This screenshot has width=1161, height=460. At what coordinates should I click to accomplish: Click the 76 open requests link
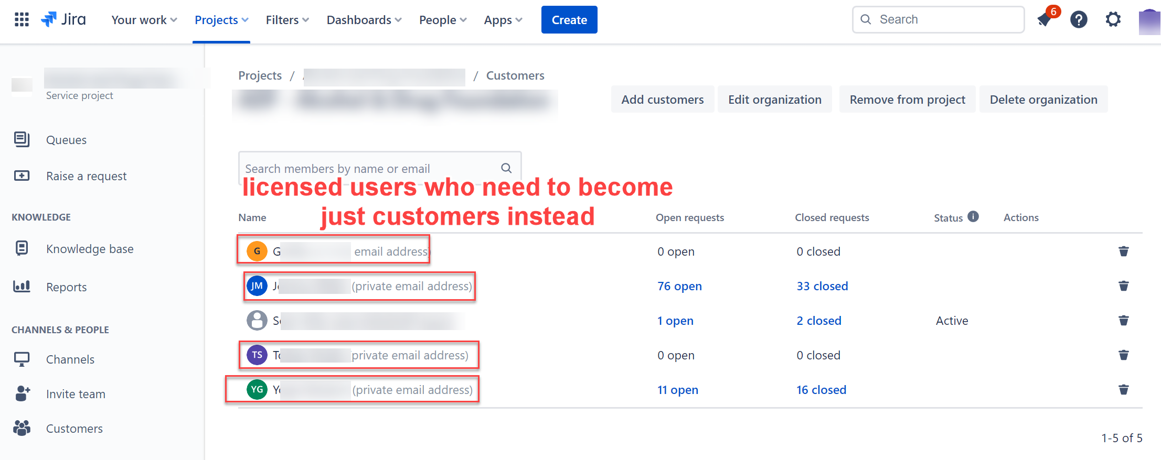click(679, 286)
